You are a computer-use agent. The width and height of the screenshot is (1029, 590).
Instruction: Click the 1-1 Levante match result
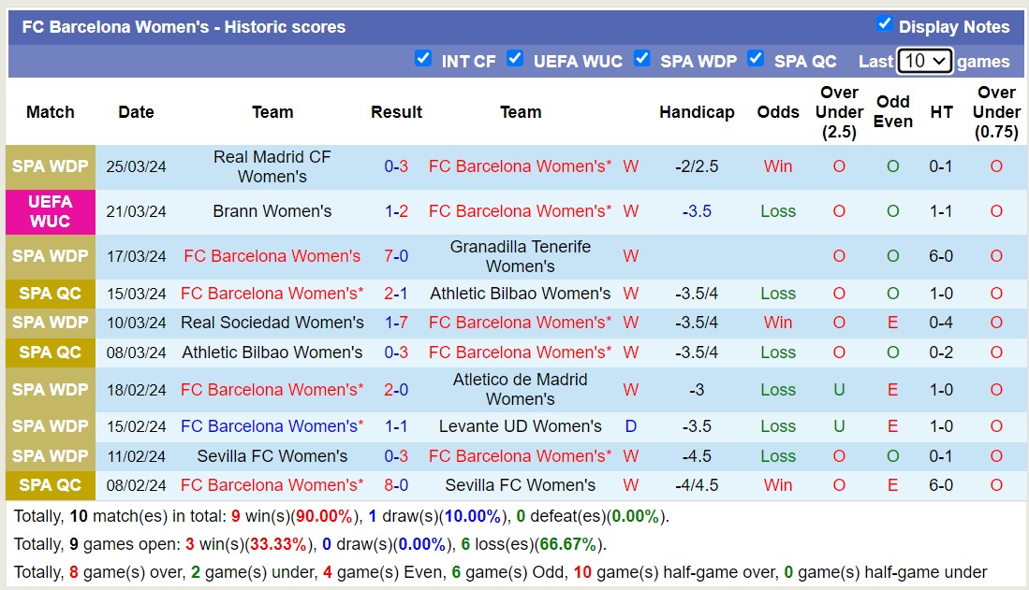coord(396,426)
